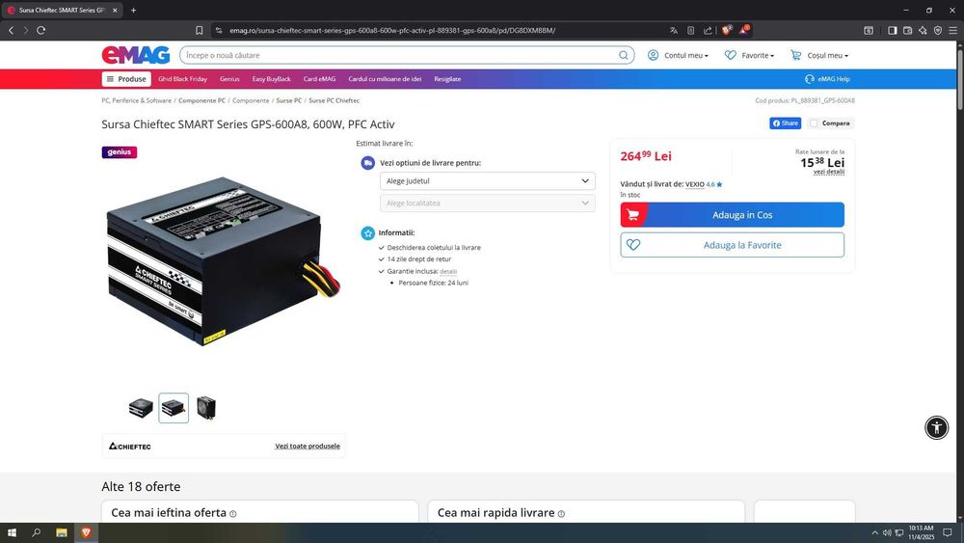Open Resigilate menu item

click(447, 79)
